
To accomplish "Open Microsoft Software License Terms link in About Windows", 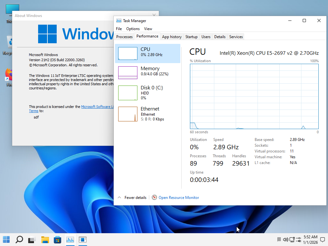I will pos(97,107).
